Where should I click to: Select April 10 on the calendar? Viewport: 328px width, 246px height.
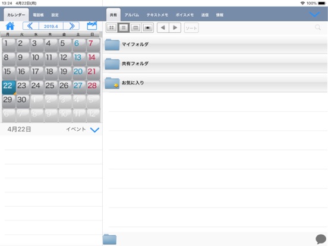(37, 59)
